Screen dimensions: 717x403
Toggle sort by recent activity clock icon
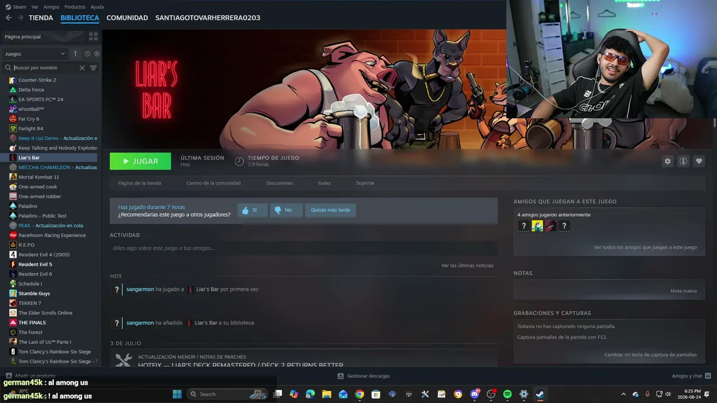pyautogui.click(x=87, y=54)
